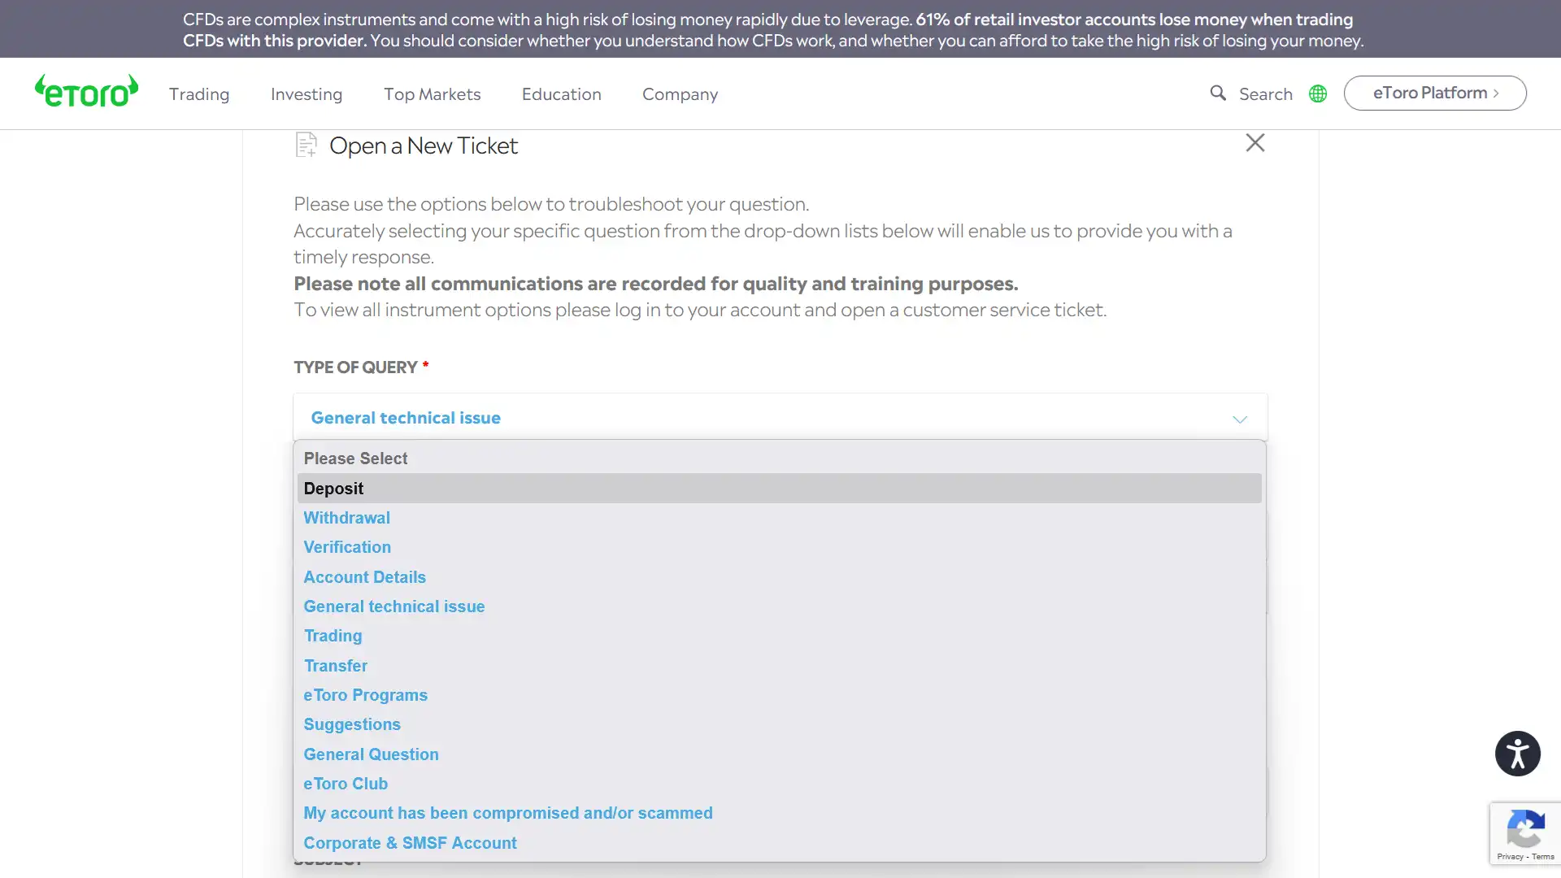Open the Trading nav menu
Image resolution: width=1561 pixels, height=878 pixels.
pos(199,94)
